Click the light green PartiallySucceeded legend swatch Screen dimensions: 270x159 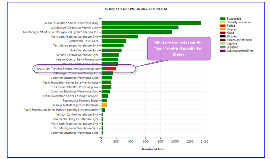[x=223, y=22]
